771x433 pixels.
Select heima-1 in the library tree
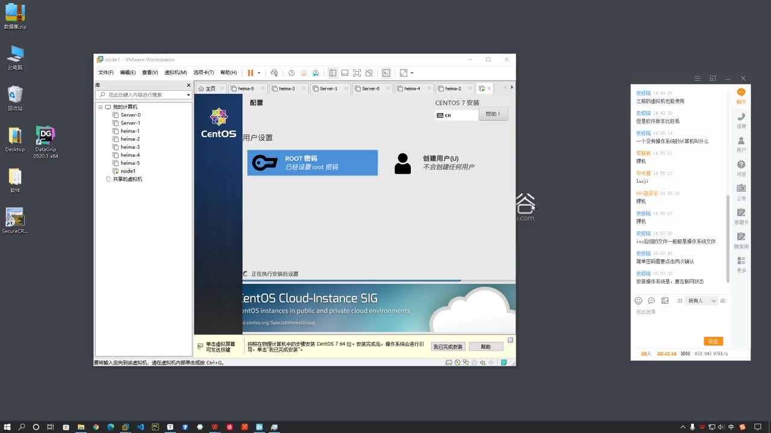(130, 131)
